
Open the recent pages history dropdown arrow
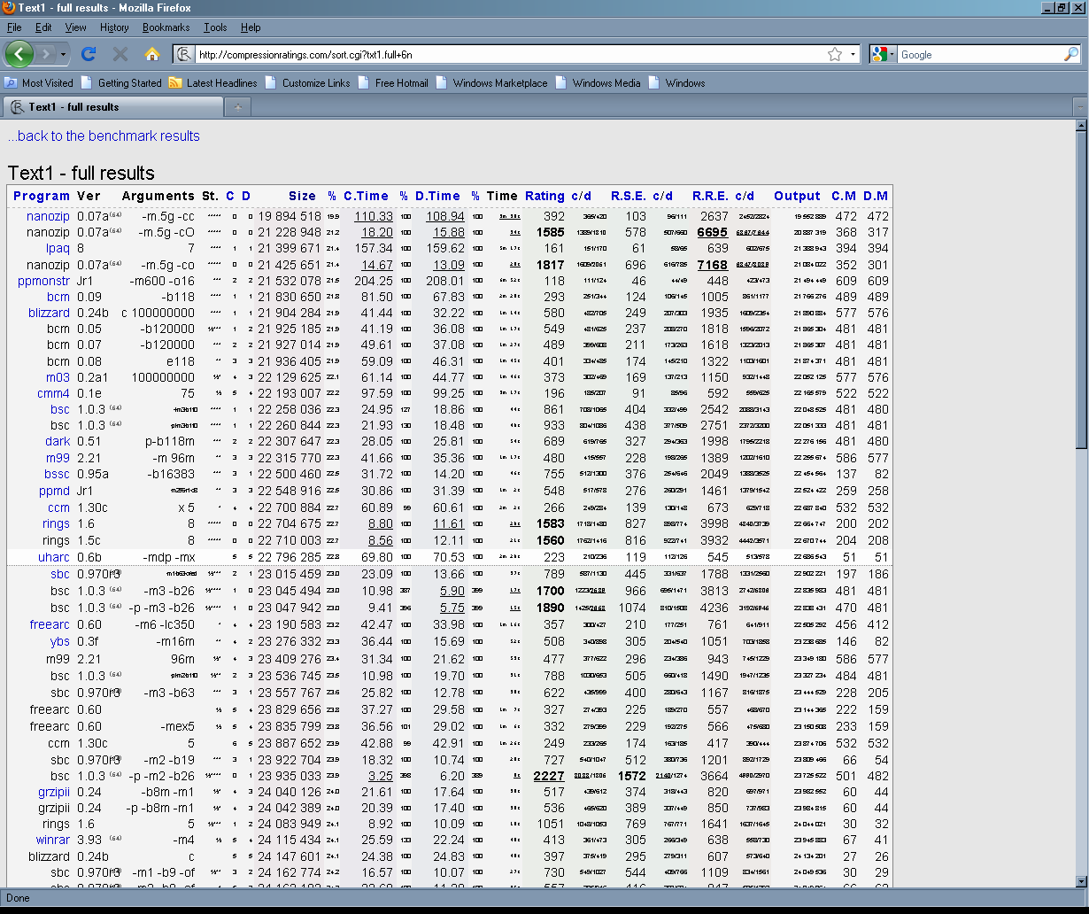[x=64, y=54]
